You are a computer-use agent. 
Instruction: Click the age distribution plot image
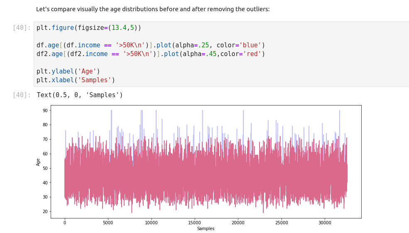pos(206,162)
